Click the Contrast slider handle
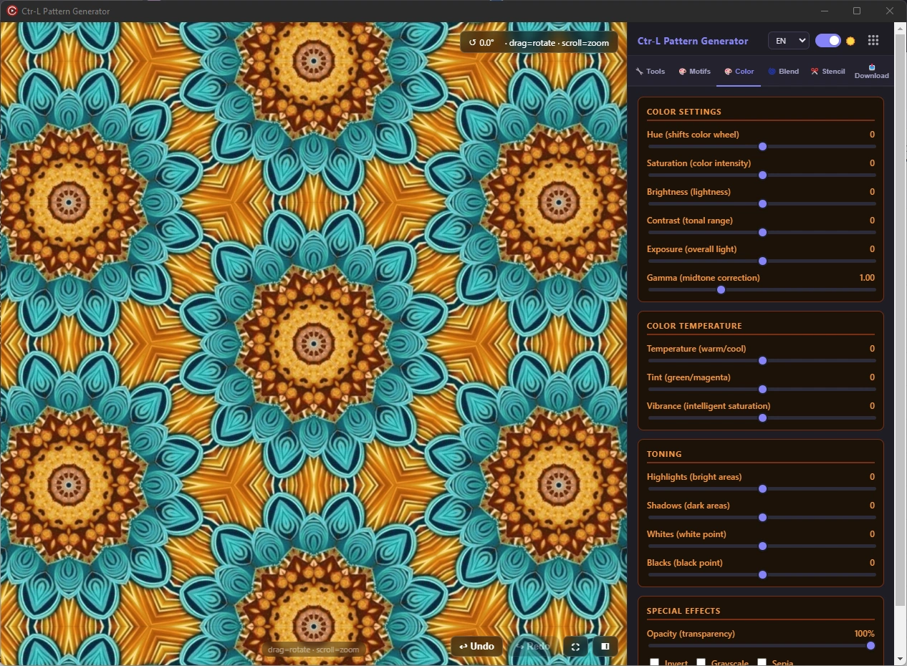 pyautogui.click(x=762, y=232)
